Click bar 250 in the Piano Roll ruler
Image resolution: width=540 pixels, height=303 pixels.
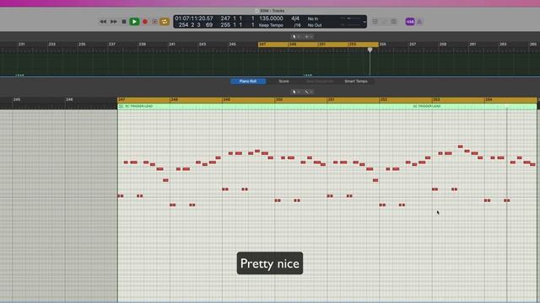pos(279,99)
